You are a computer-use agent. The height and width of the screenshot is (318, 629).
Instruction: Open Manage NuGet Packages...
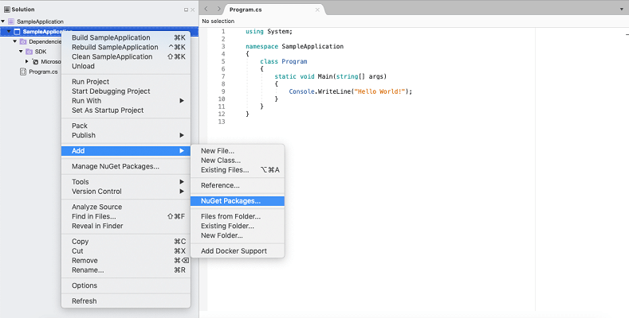(x=125, y=166)
